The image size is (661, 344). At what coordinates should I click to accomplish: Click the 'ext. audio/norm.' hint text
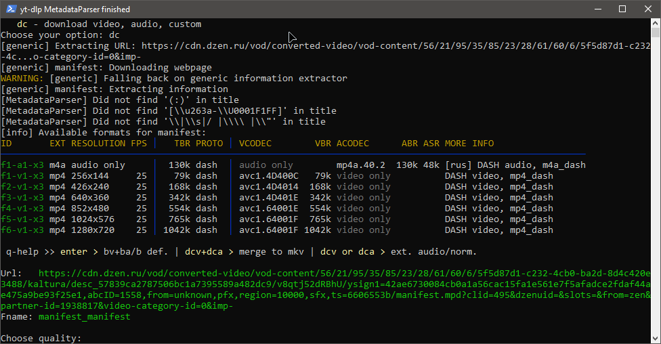pos(433,252)
